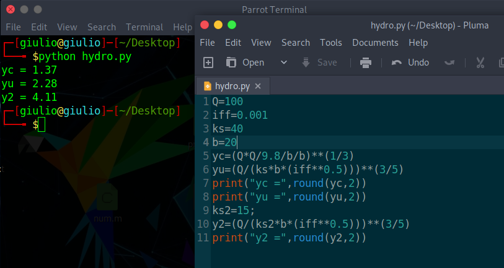Image resolution: width=504 pixels, height=268 pixels.
Task: Open Parrot Terminal File menu
Action: pos(13,27)
